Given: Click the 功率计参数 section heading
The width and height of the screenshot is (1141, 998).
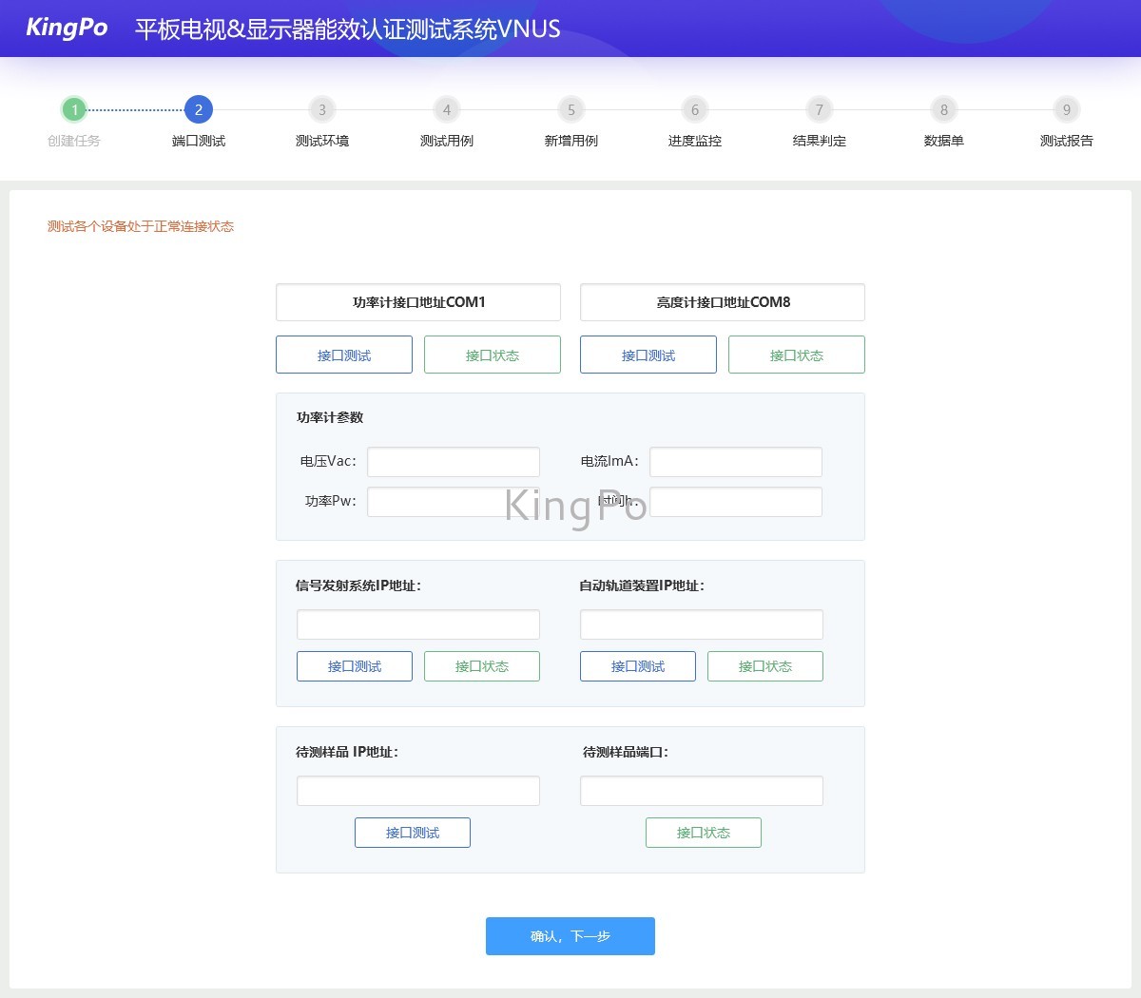Looking at the screenshot, I should coord(330,417).
